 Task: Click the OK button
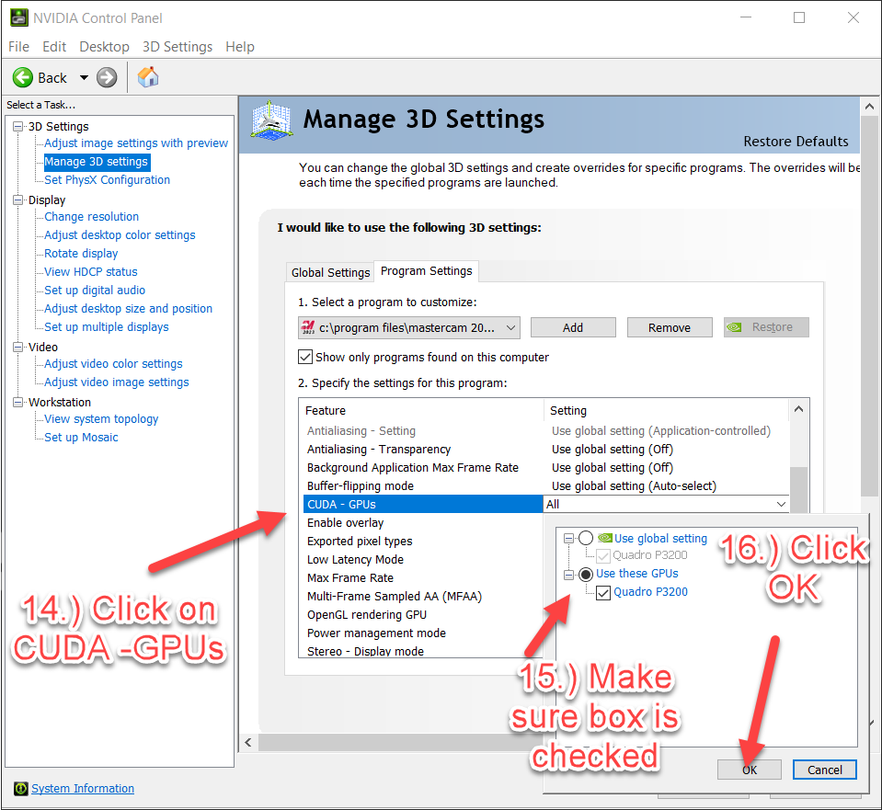pos(750,770)
